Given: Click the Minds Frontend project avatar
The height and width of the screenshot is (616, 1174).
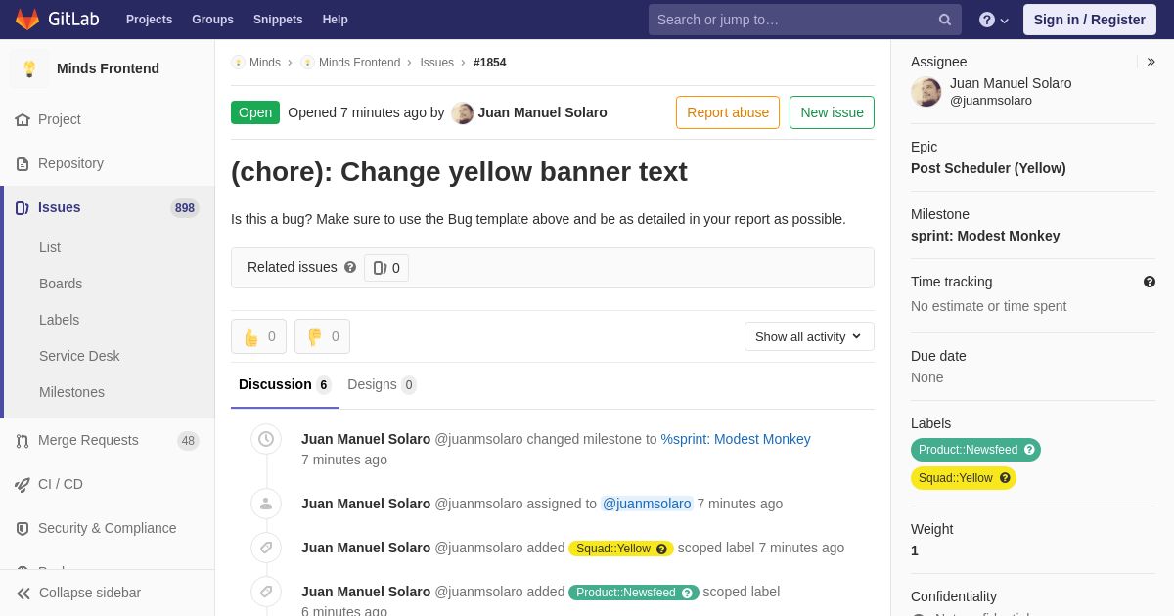Looking at the screenshot, I should click(x=29, y=68).
